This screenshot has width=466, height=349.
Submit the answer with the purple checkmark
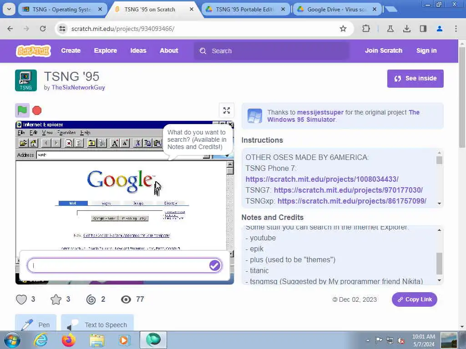click(x=215, y=265)
